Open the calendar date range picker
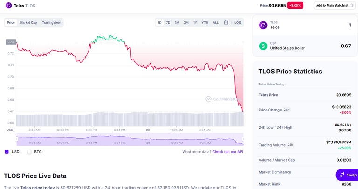This screenshot has height=189, width=358. [x=226, y=22]
